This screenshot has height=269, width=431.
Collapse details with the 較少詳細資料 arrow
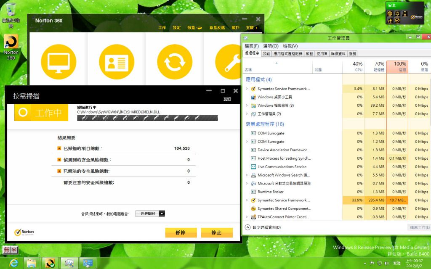coord(247,227)
